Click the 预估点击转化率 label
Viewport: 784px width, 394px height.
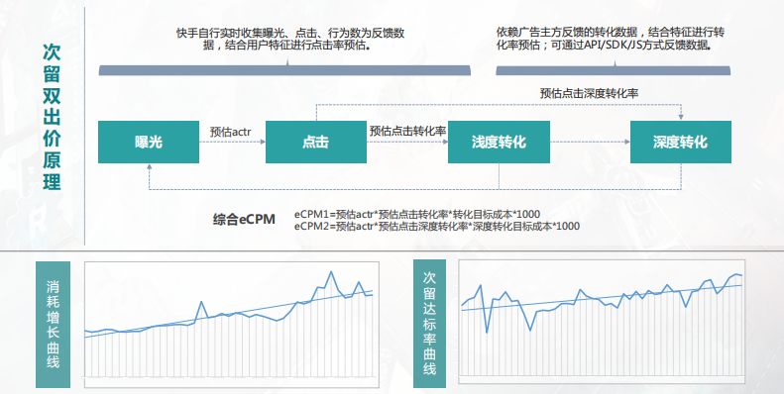[x=407, y=131]
